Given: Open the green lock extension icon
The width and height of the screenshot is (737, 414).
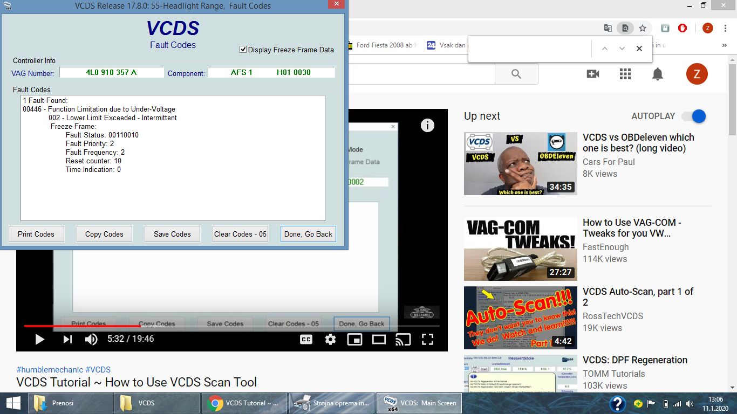Looking at the screenshot, I should [x=665, y=28].
